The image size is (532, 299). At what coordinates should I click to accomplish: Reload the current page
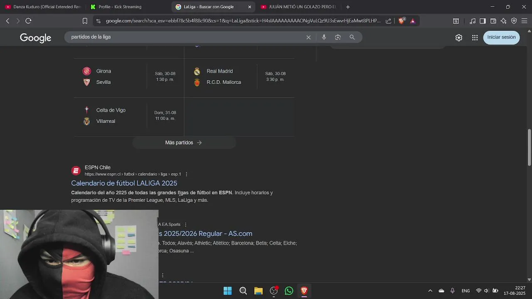pyautogui.click(x=28, y=21)
